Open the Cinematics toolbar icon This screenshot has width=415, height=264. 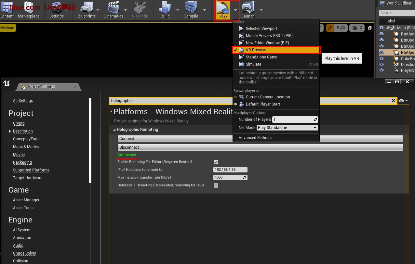pyautogui.click(x=113, y=9)
